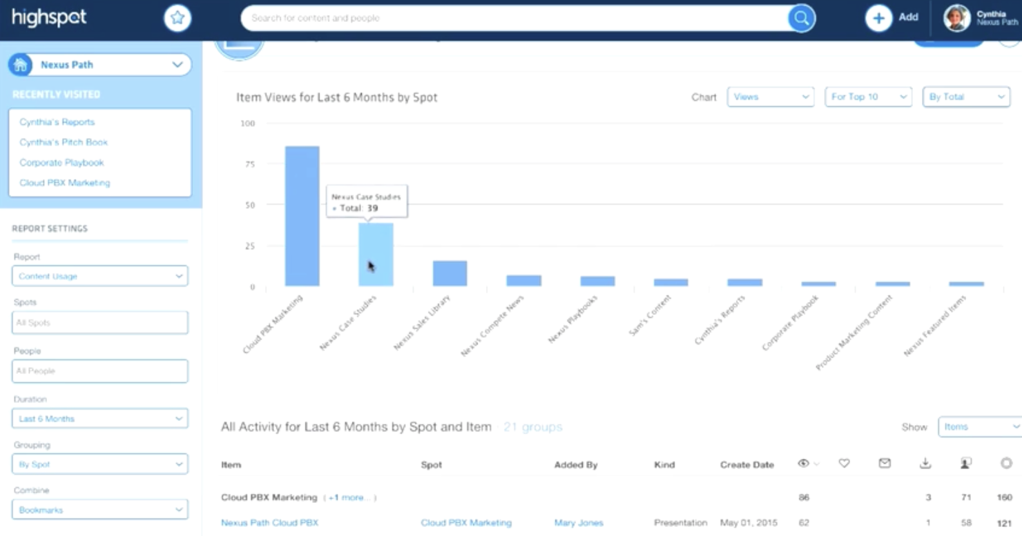Click the Kind column header
1022x536 pixels.
pyautogui.click(x=664, y=465)
